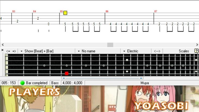Click the 085 : 153 bar position status
The width and height of the screenshot is (199, 112).
(9, 83)
